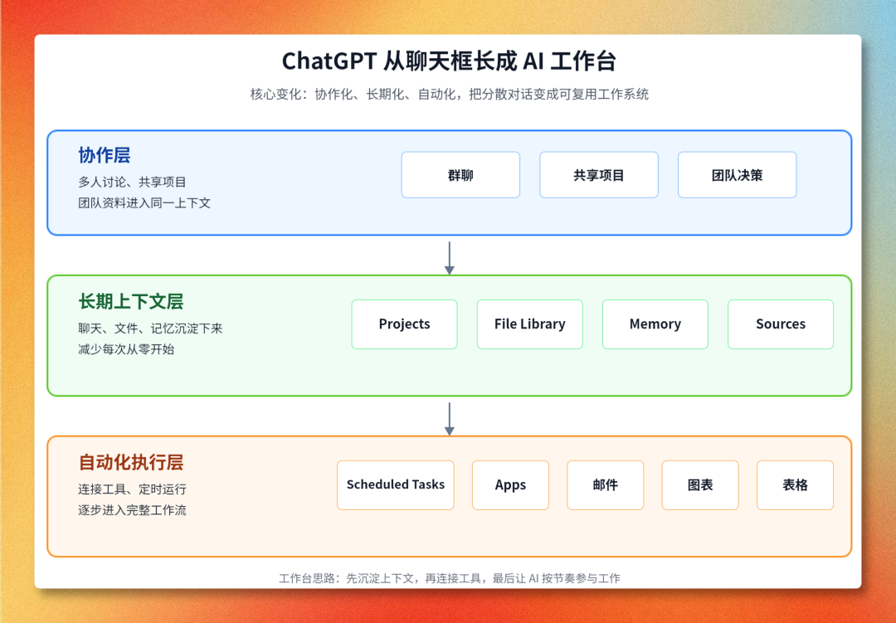Click the subtitle starting with 核心变化
Viewport: 896px width, 623px height.
tap(449, 95)
